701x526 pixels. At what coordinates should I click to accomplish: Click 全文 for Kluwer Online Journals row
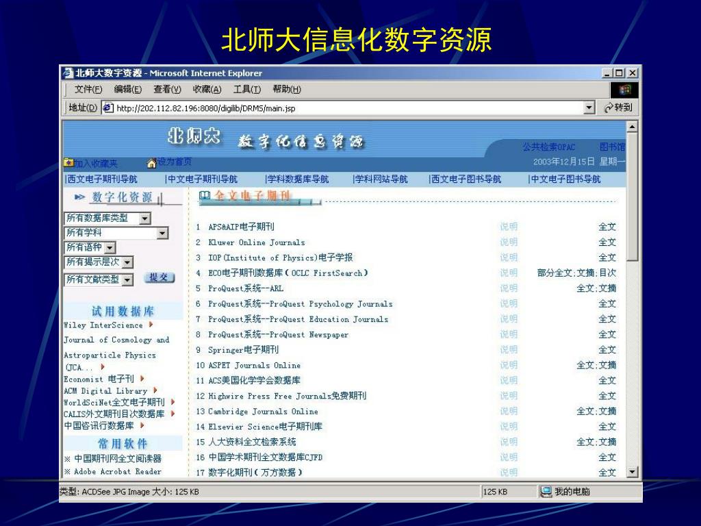coord(607,242)
